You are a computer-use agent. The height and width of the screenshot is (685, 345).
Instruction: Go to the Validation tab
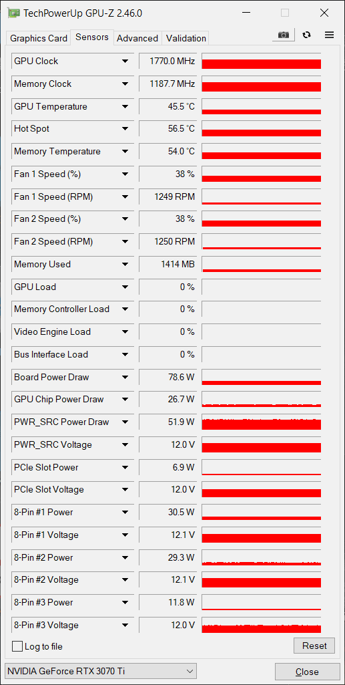tap(186, 39)
